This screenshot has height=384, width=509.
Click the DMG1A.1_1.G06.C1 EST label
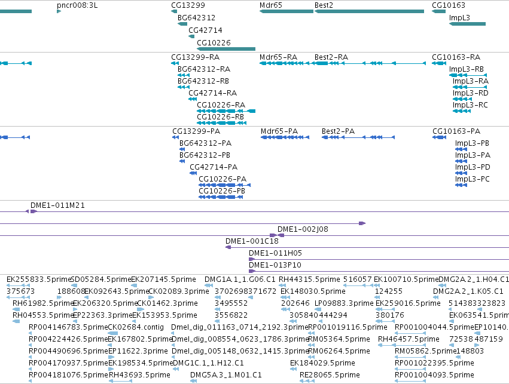[240, 279]
